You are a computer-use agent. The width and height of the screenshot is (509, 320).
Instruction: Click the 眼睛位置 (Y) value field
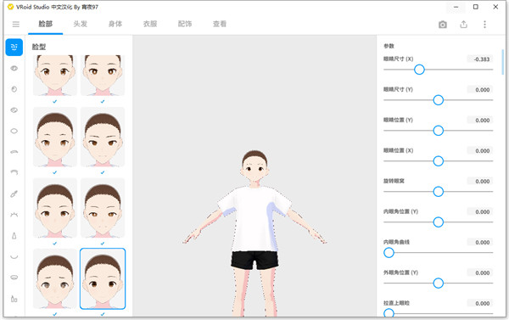[x=480, y=121]
